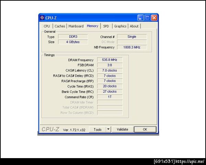The height and width of the screenshot is (165, 206).
Task: Click the 20 clocks tRAS value
Action: point(110,86)
